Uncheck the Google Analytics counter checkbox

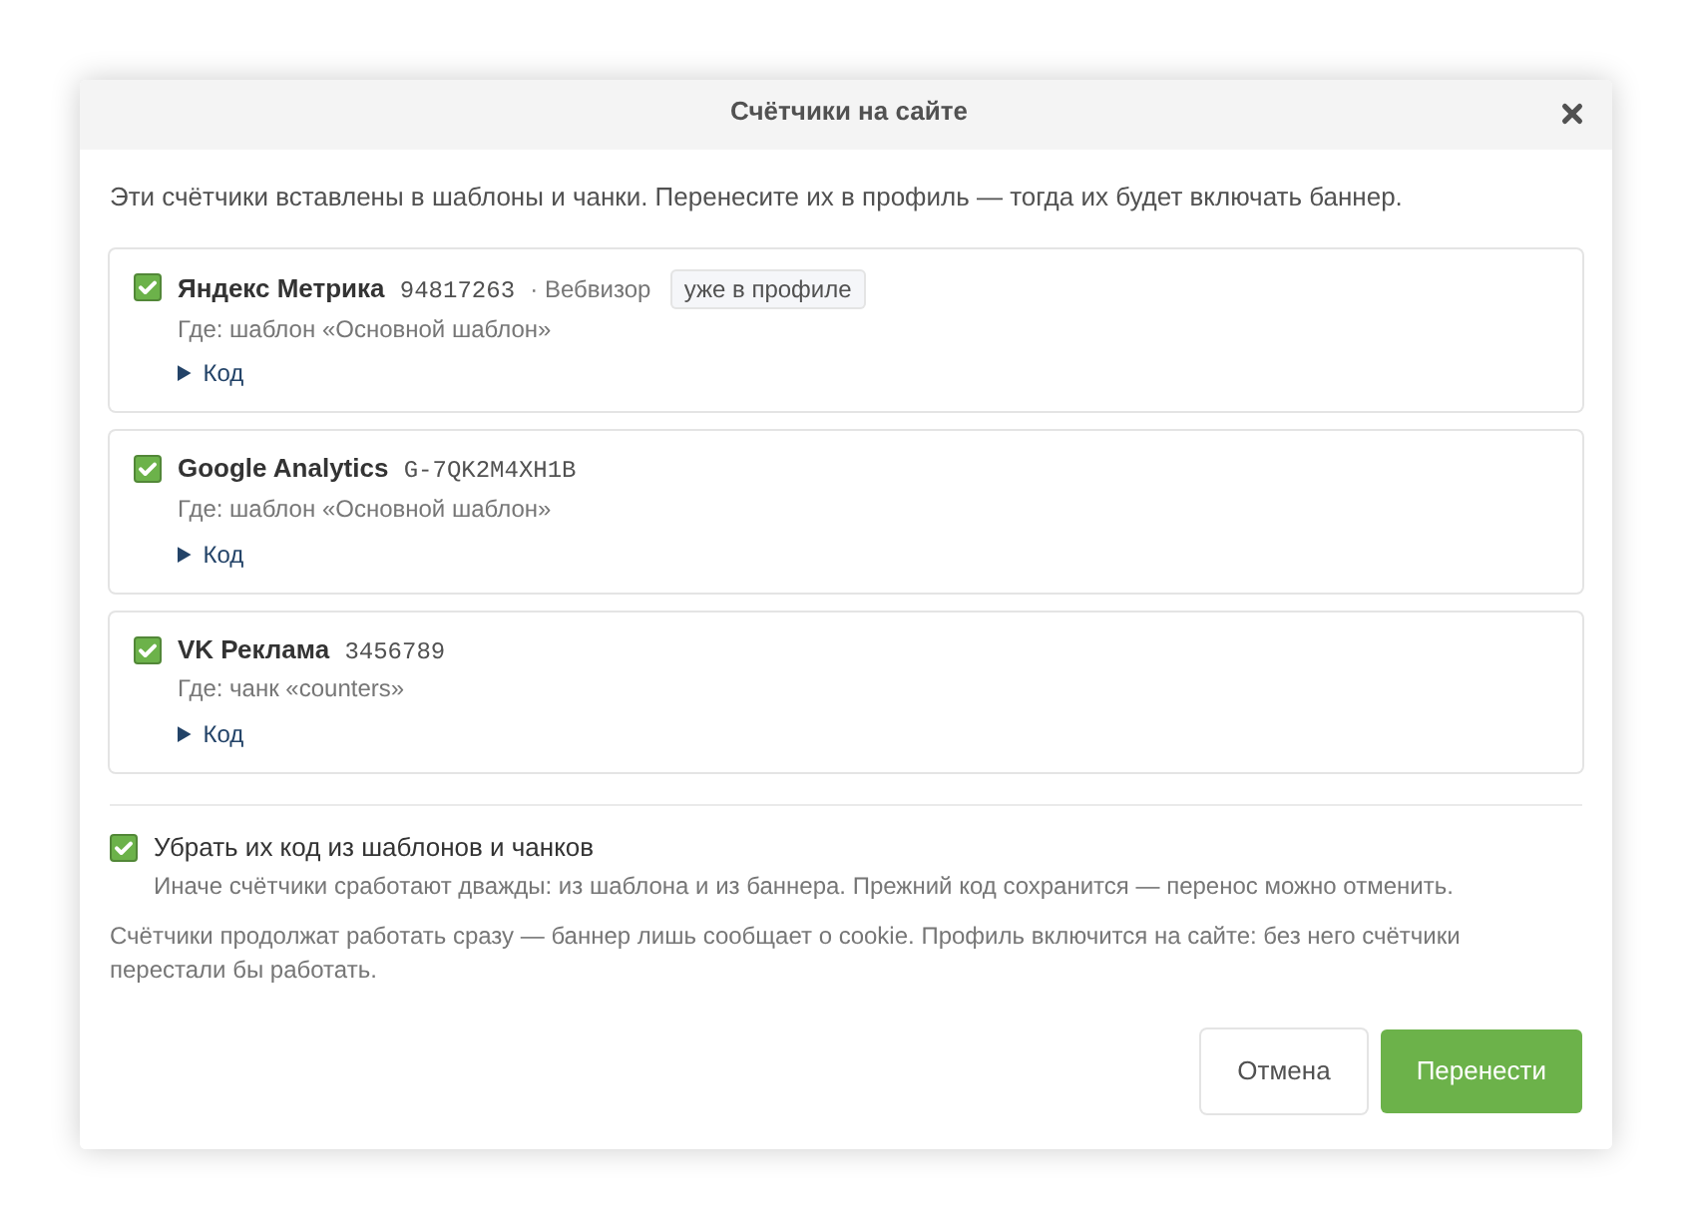[148, 468]
